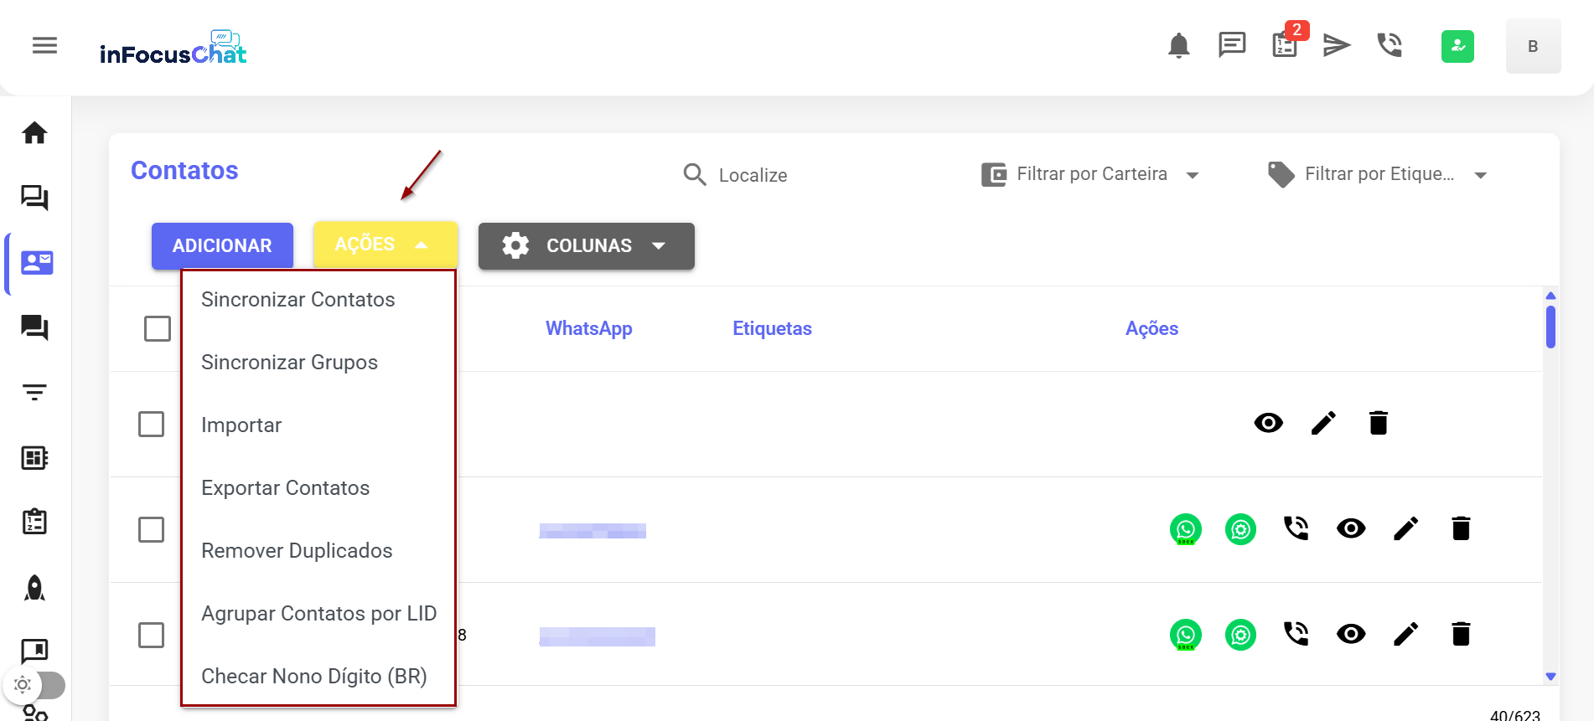Image resolution: width=1594 pixels, height=721 pixels.
Task: Select Sincronizar Contatos from the menu
Action: 298,300
